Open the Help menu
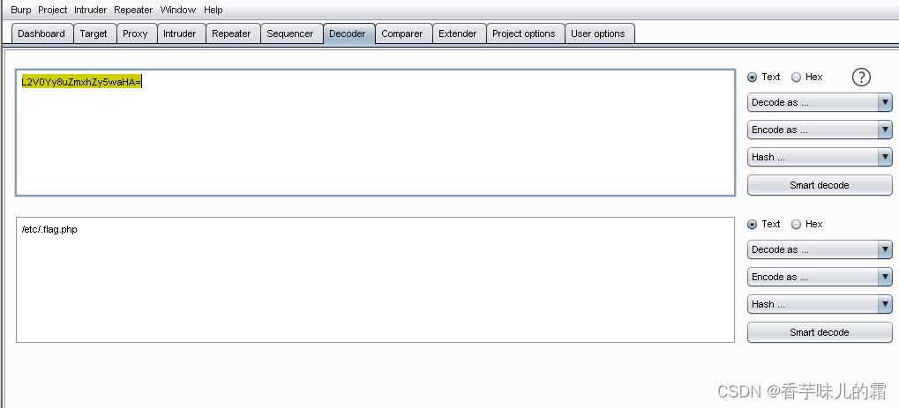 click(x=214, y=10)
